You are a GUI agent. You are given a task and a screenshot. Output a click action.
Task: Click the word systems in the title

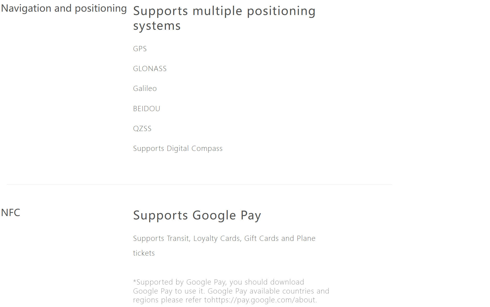[x=157, y=26]
